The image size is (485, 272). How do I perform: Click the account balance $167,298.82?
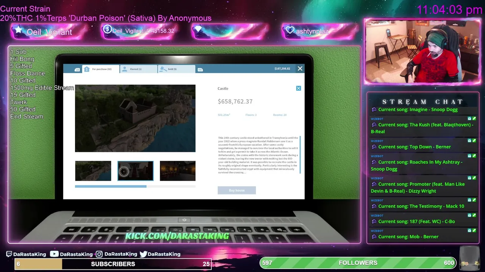click(x=282, y=69)
